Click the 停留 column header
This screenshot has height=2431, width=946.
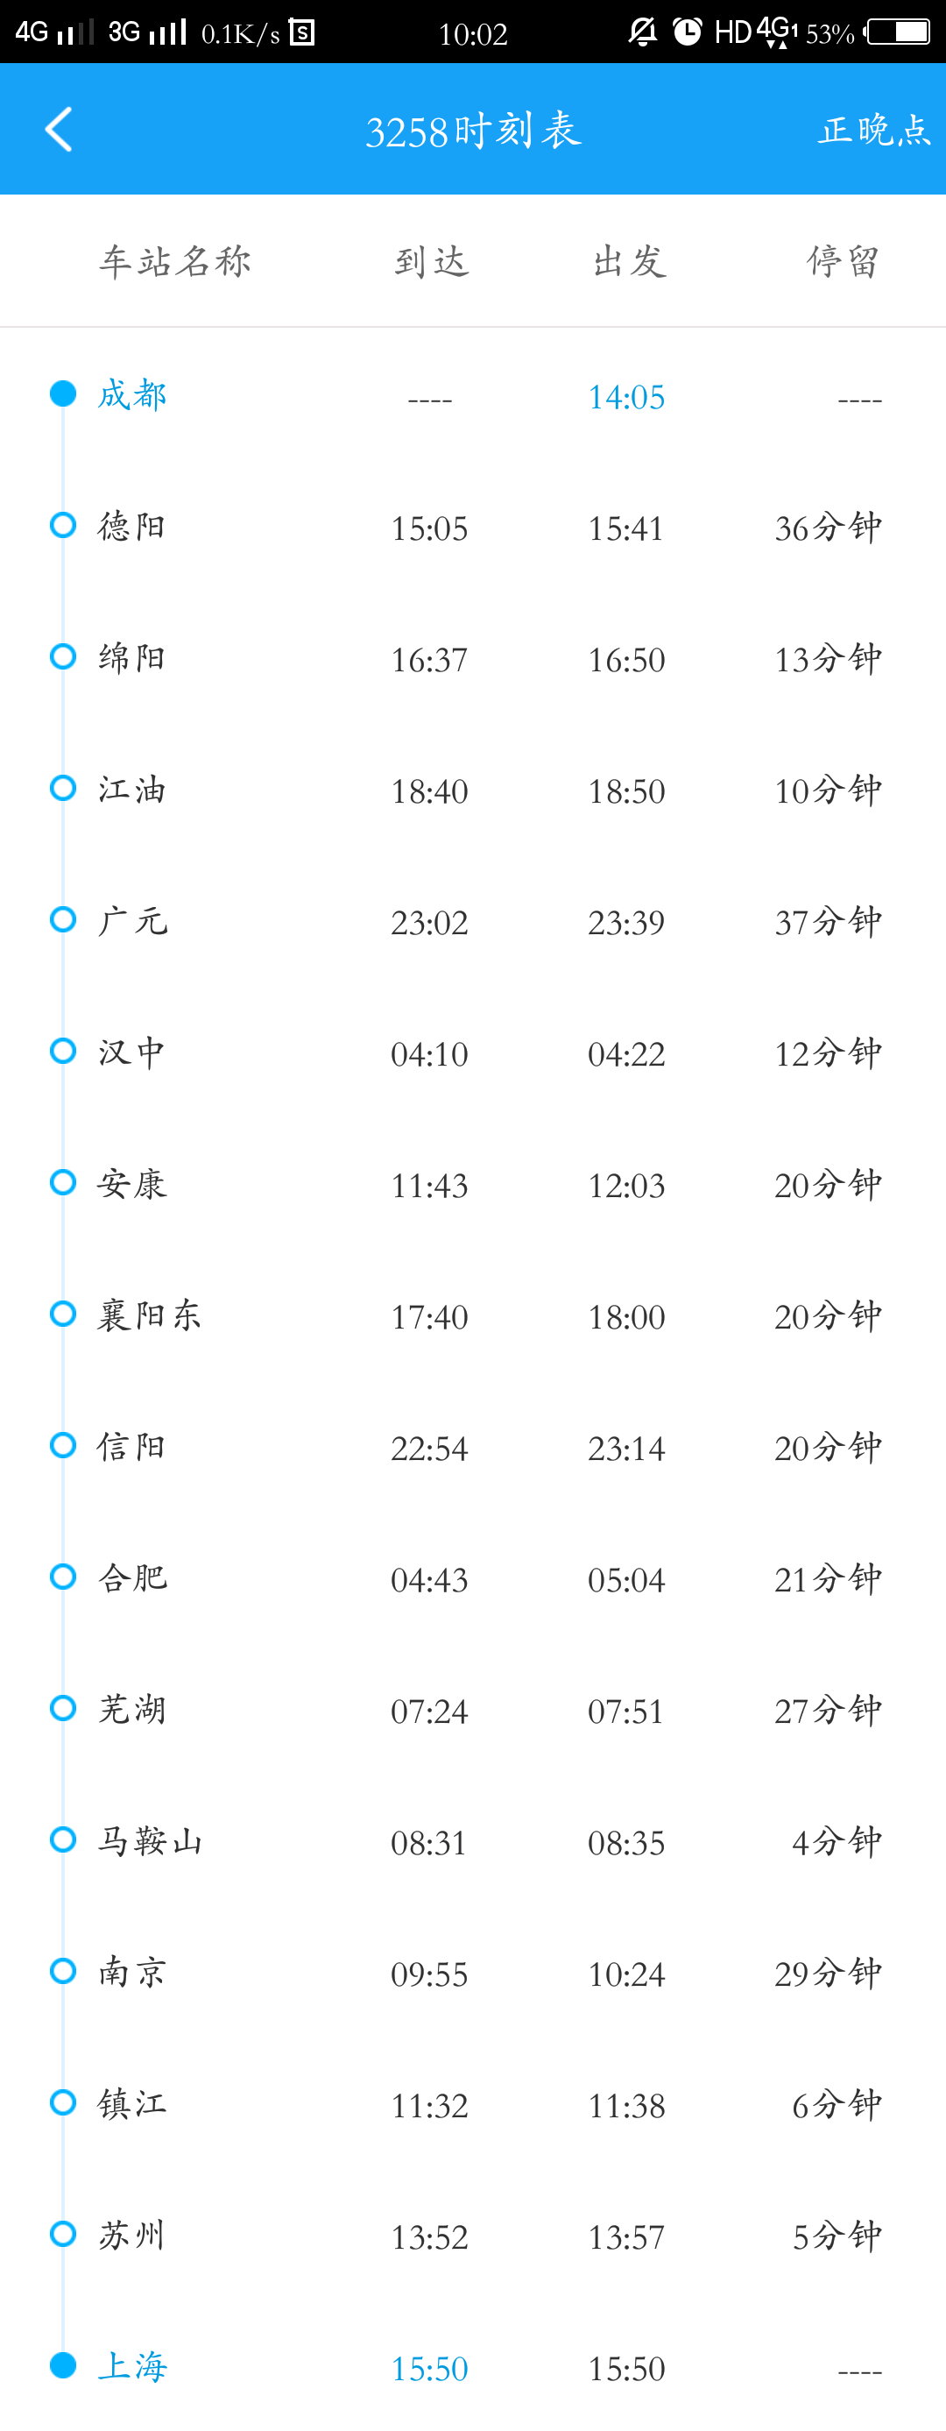pos(844,261)
